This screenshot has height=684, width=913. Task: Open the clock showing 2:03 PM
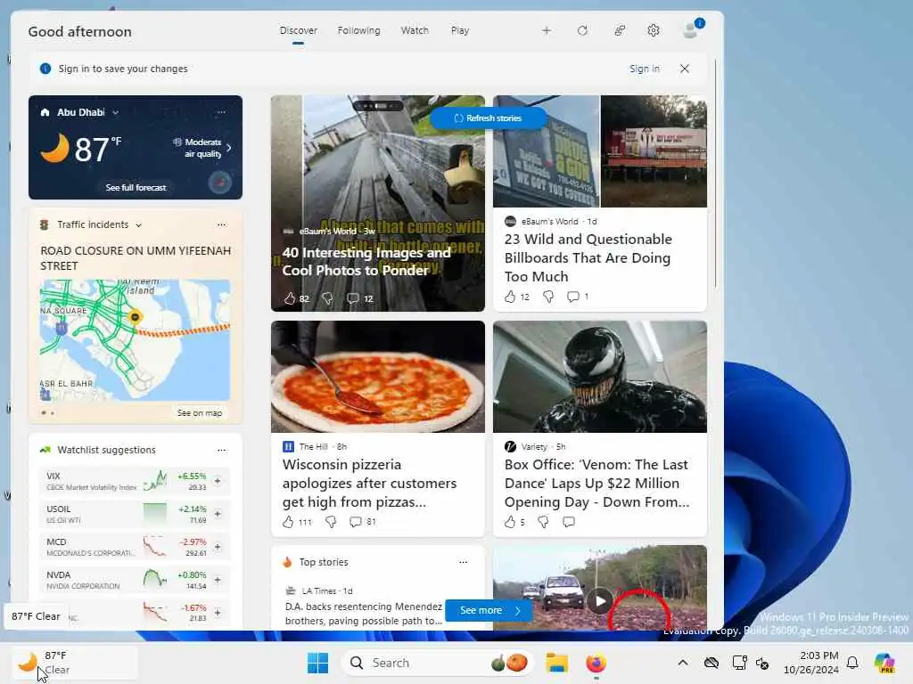(x=811, y=663)
